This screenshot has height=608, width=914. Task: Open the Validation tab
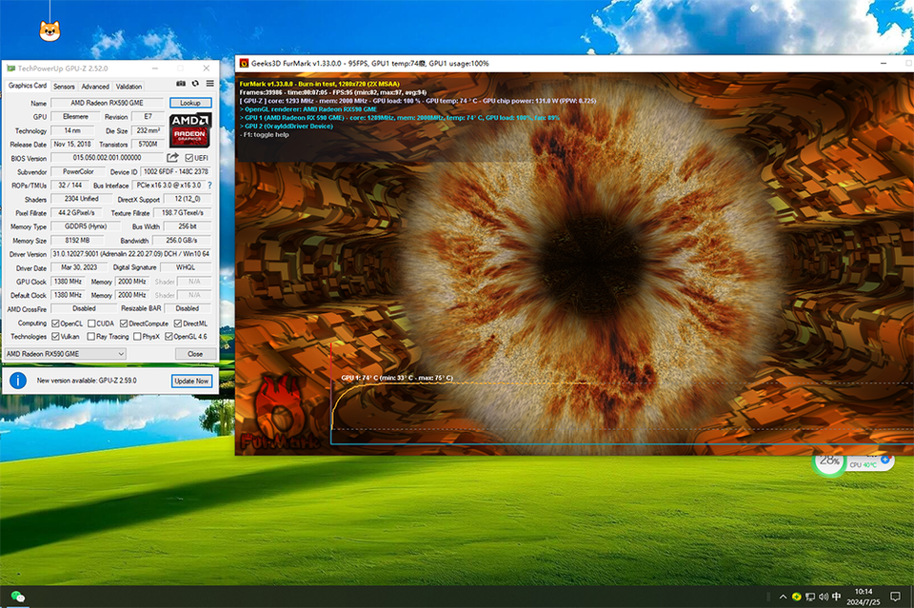pyautogui.click(x=129, y=87)
